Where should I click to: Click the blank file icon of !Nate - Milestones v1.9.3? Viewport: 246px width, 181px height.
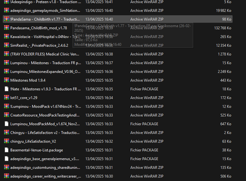(7, 89)
